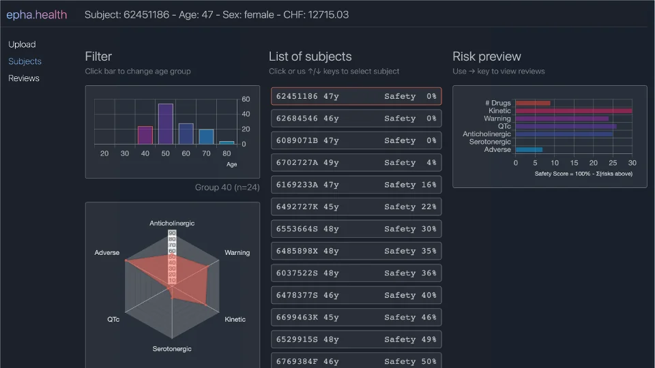655x368 pixels.
Task: Pick subject 6169233A Safety 16%
Action: click(x=356, y=185)
